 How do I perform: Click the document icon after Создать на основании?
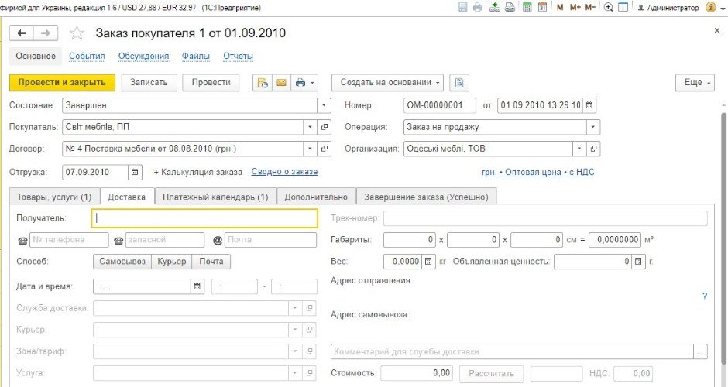pos(459,83)
